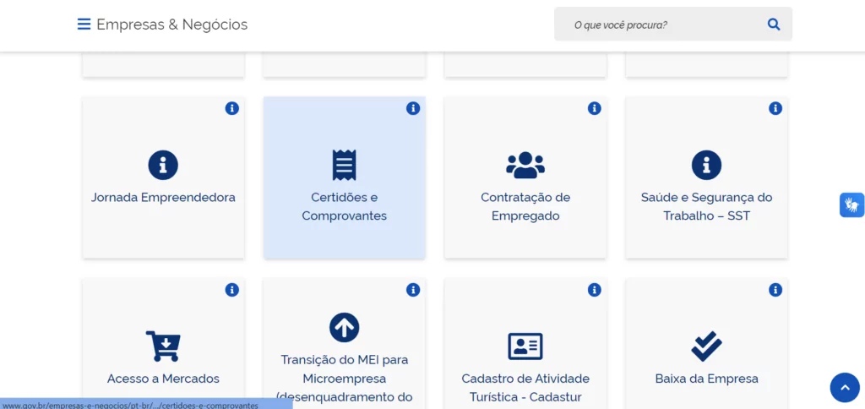Click the scroll back to top button
Image resolution: width=865 pixels, height=409 pixels.
pos(844,387)
